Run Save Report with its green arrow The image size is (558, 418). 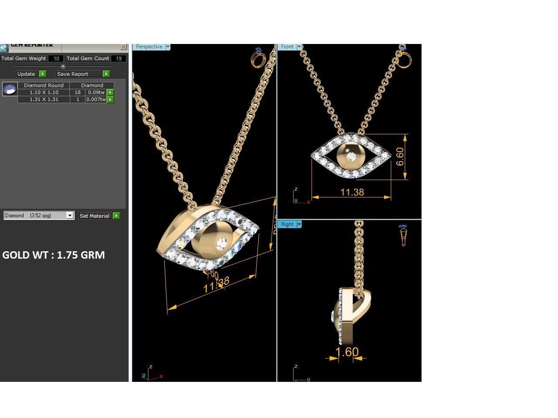(x=106, y=74)
